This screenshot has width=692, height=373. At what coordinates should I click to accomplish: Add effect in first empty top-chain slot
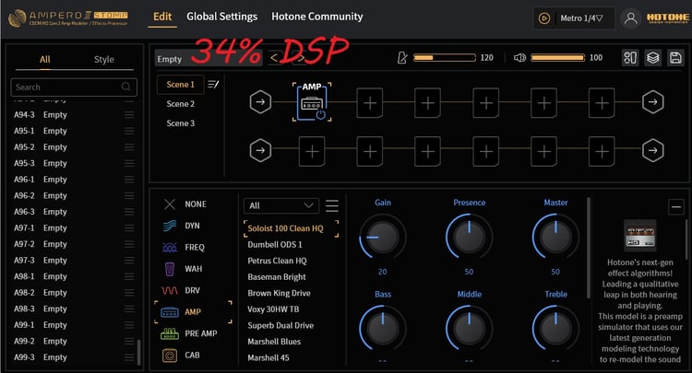click(369, 103)
